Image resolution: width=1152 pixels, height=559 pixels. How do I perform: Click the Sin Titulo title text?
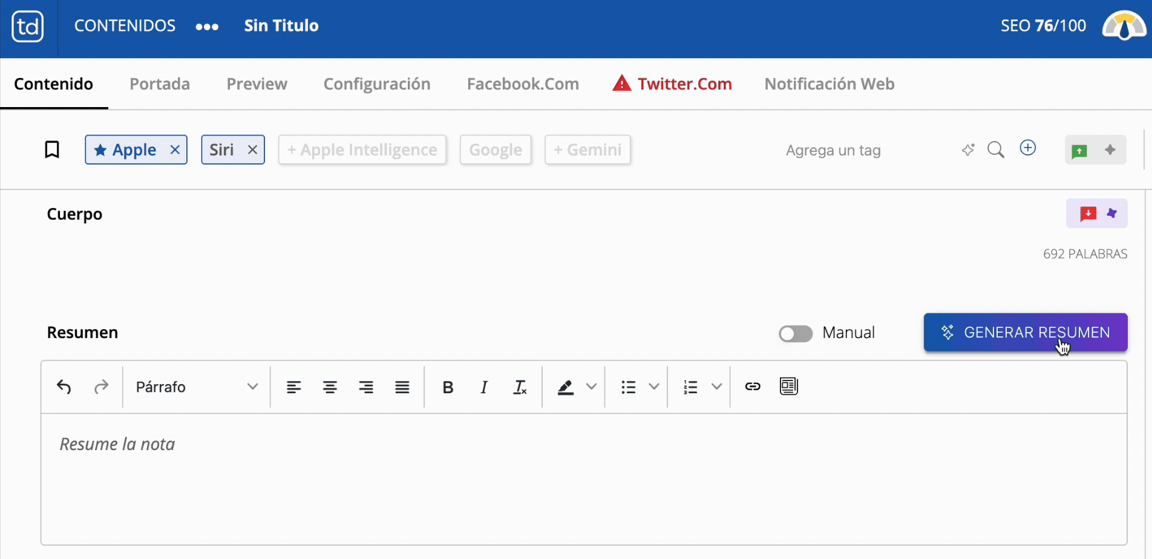point(281,26)
